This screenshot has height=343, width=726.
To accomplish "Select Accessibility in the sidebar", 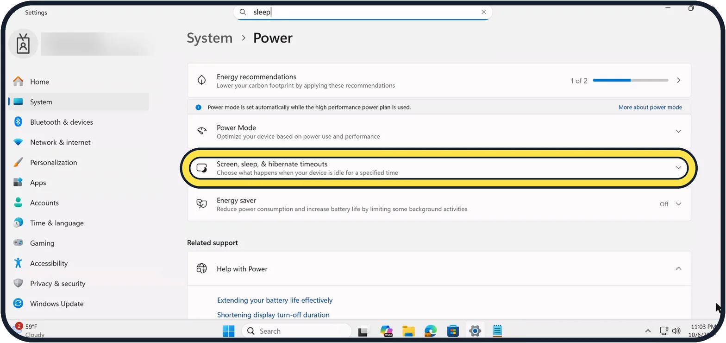I will coord(79,263).
